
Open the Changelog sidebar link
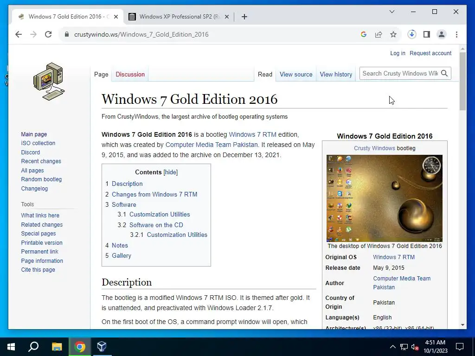(34, 188)
